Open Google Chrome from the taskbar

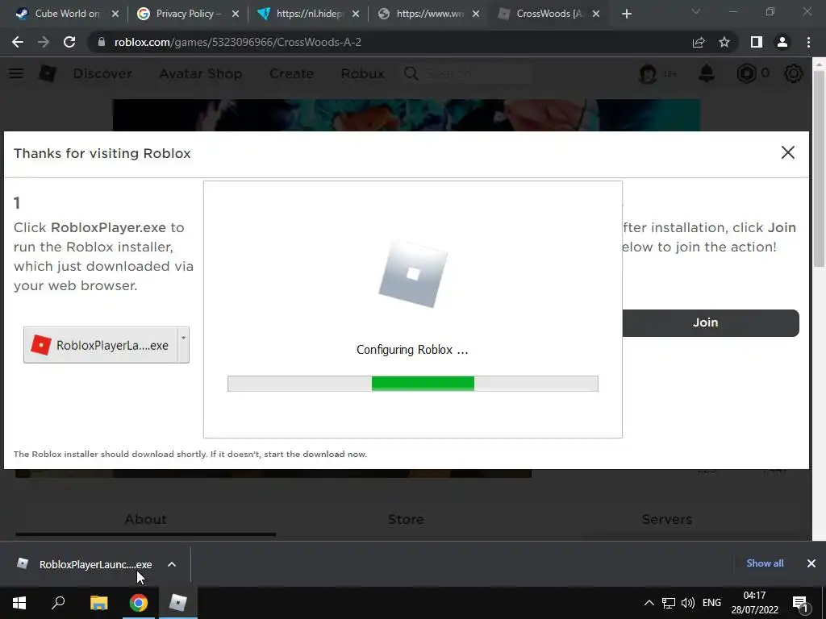tap(138, 603)
